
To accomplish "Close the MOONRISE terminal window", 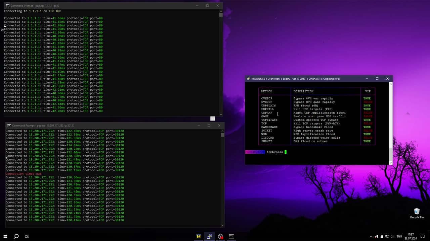I will [x=387, y=79].
